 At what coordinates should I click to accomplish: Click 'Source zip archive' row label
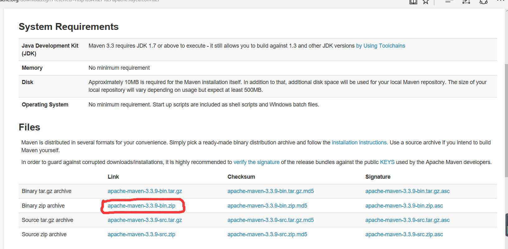click(44, 234)
